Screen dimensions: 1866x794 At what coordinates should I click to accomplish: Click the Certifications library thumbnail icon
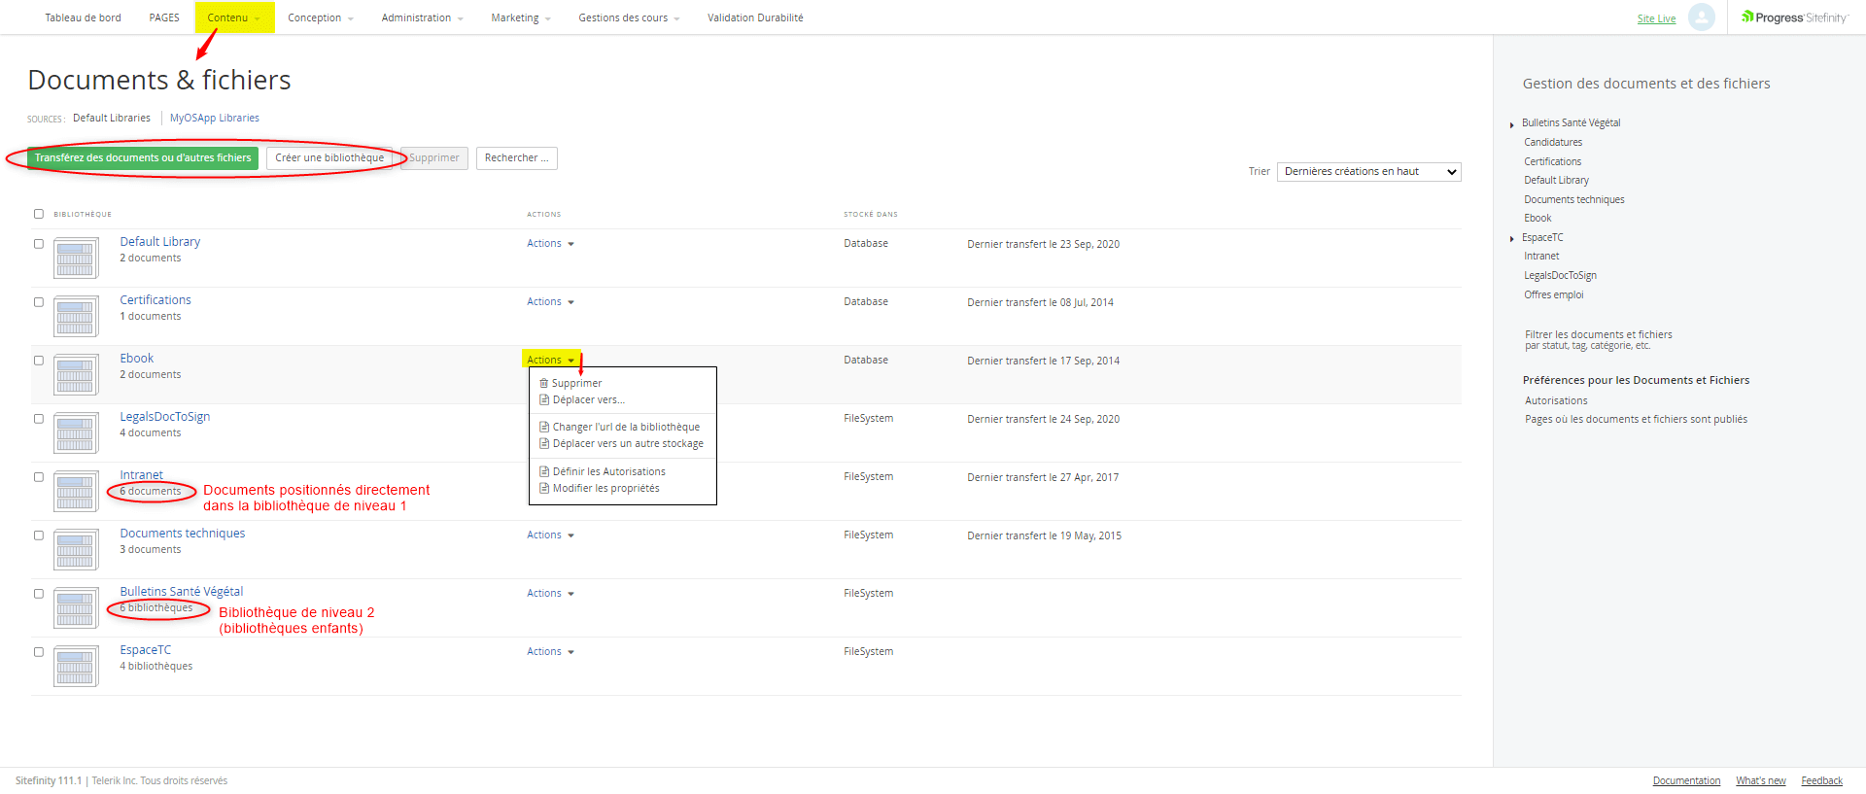point(76,318)
